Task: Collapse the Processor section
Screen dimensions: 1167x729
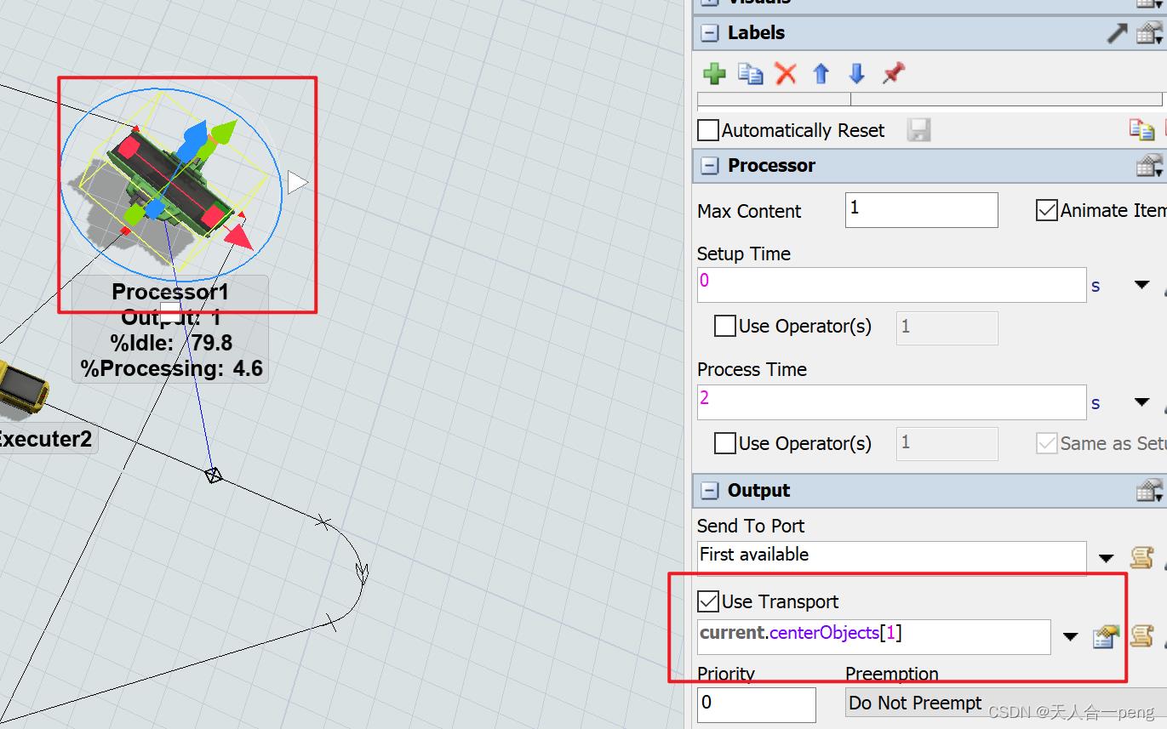Action: pyautogui.click(x=709, y=166)
